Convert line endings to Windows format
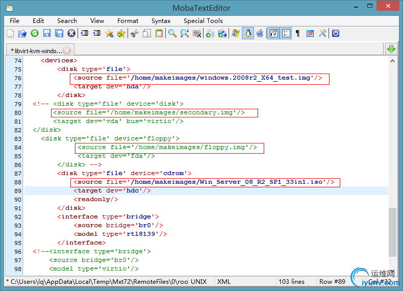403x291 pixels. click(x=236, y=34)
